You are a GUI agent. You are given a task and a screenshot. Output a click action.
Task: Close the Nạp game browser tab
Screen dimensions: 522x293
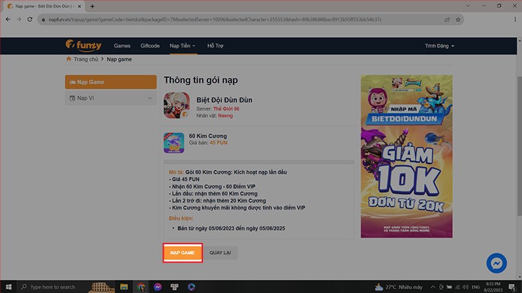79,7
